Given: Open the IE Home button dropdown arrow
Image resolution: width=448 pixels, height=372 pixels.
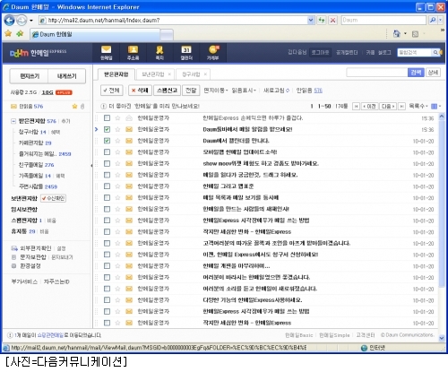Looking at the screenshot, I should [405, 34].
